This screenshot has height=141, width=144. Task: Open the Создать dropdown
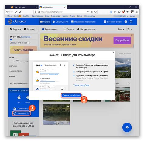[x=30, y=29]
